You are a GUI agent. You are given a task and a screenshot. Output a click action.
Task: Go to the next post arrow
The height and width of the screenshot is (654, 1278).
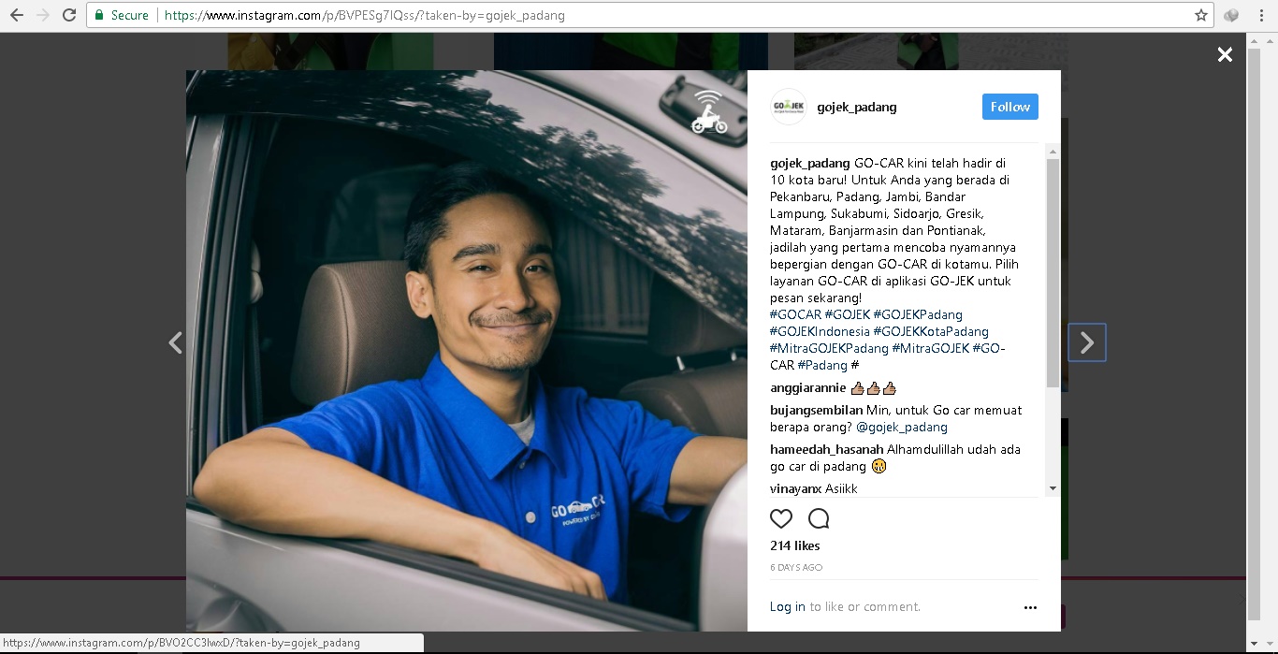point(1087,342)
